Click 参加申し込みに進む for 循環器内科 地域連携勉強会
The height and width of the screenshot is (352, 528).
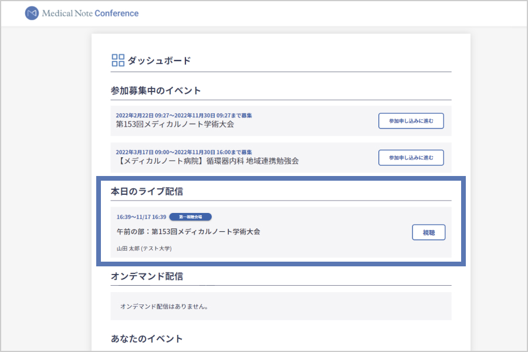click(411, 158)
